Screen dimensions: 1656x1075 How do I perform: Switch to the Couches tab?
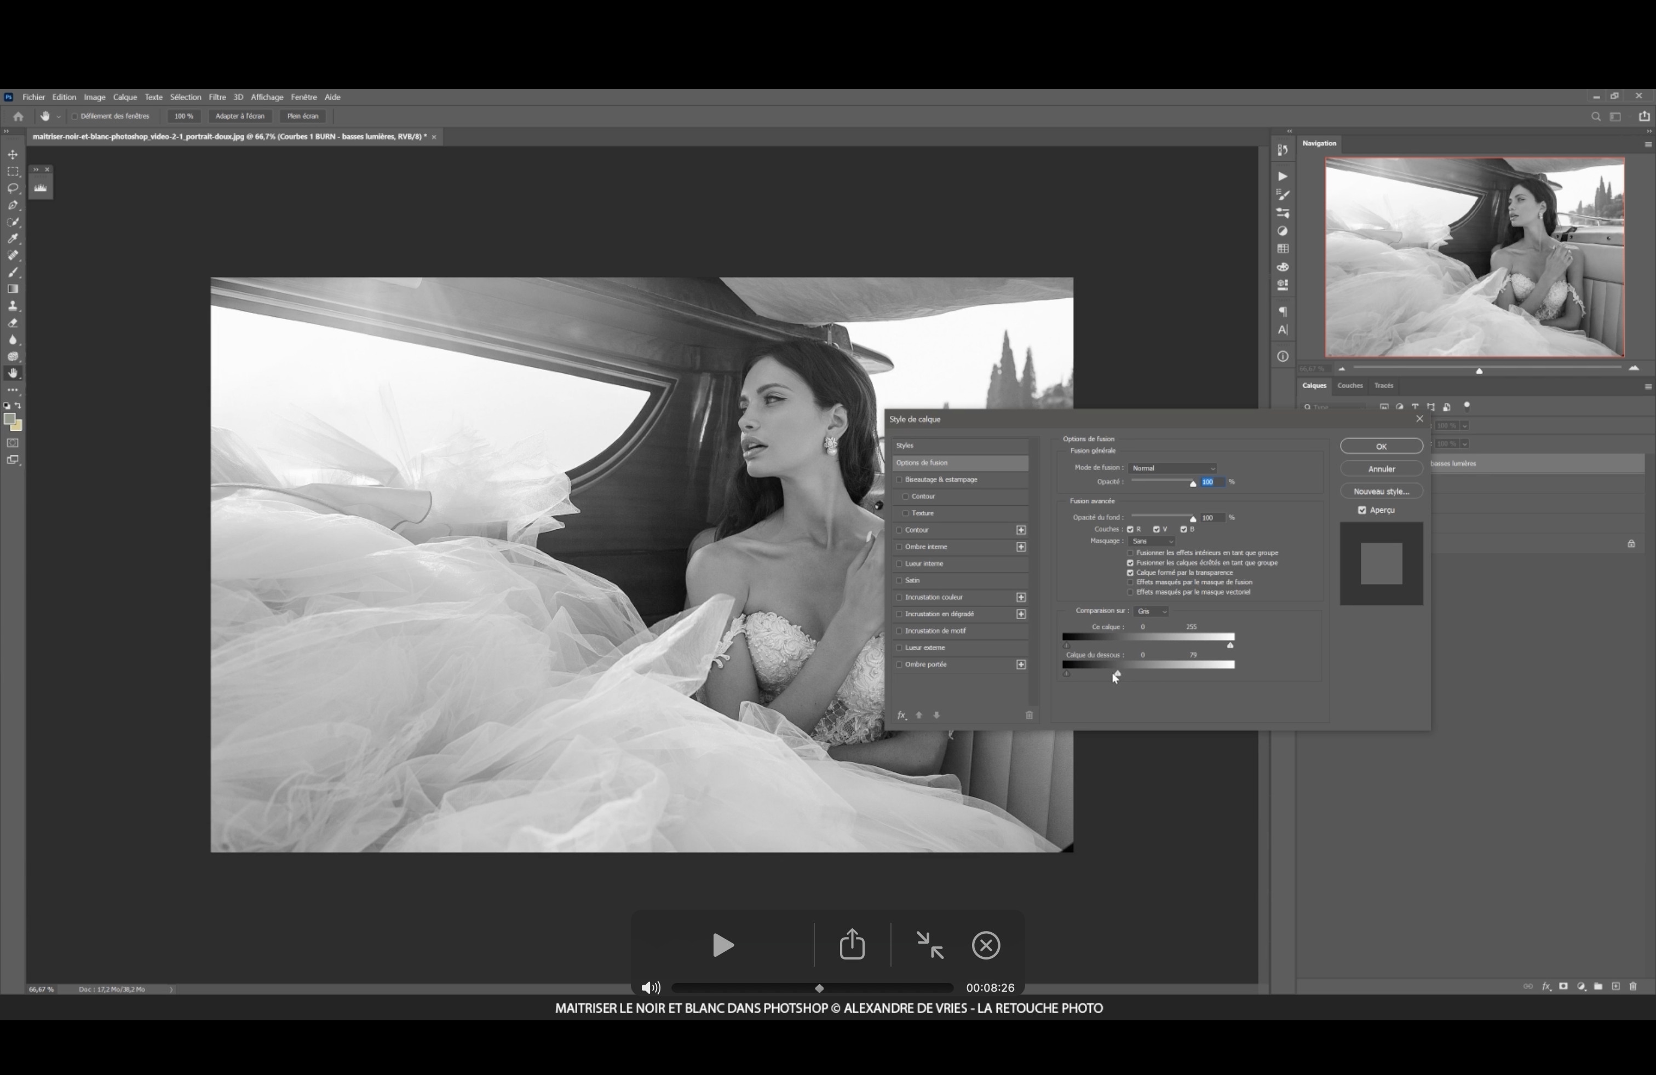(x=1349, y=385)
